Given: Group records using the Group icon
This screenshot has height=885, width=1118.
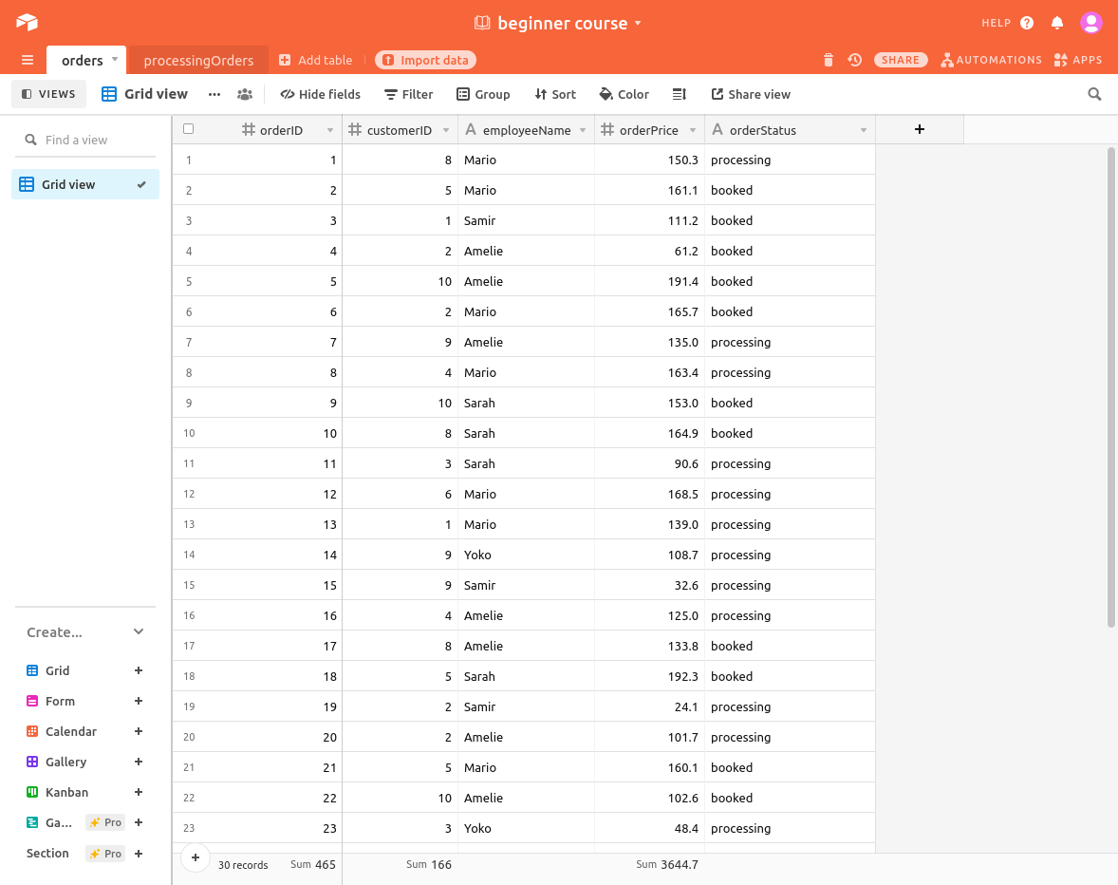Looking at the screenshot, I should (x=483, y=94).
